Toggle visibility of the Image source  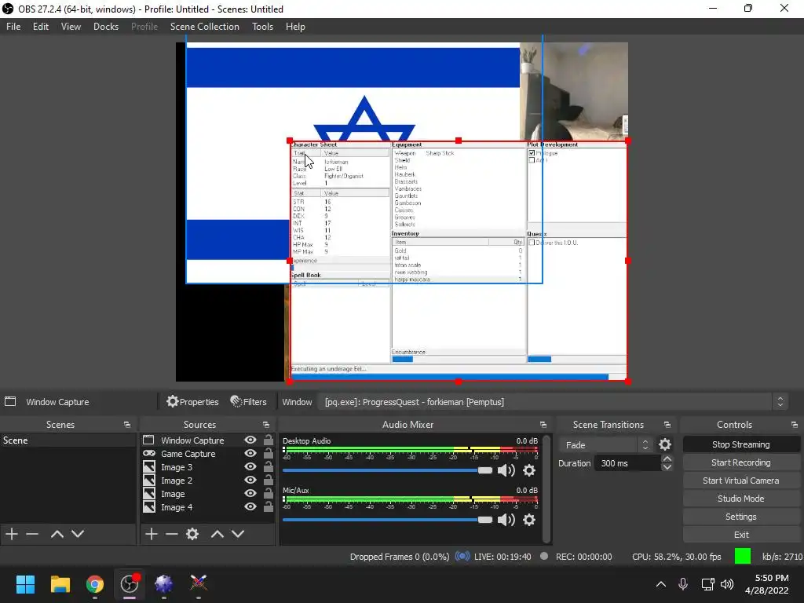[x=250, y=493]
